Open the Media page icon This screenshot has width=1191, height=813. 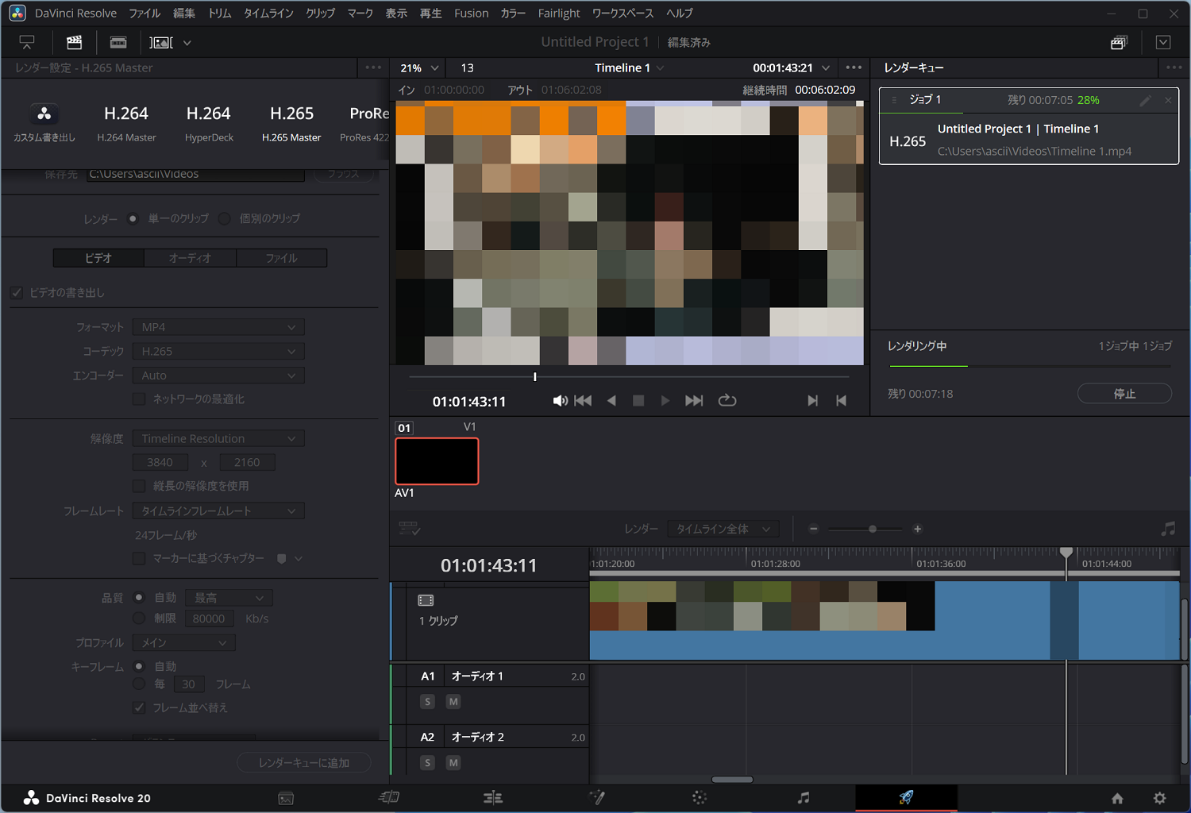point(286,798)
